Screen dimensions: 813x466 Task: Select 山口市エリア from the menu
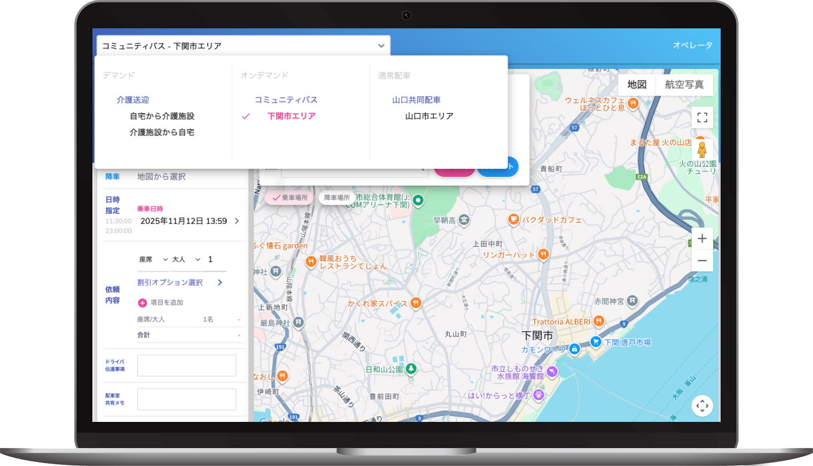[429, 116]
